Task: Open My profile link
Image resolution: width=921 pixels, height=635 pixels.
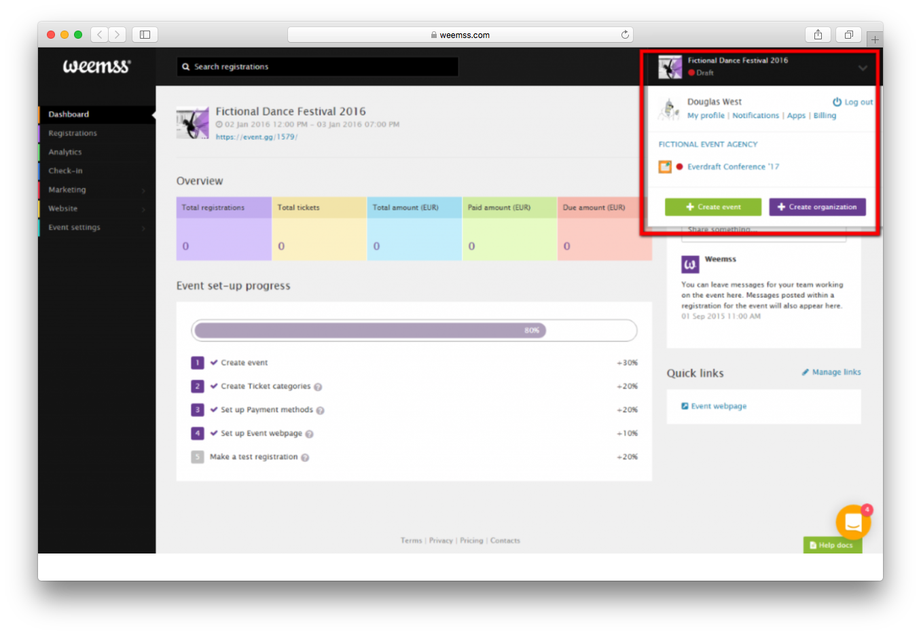Action: tap(706, 115)
